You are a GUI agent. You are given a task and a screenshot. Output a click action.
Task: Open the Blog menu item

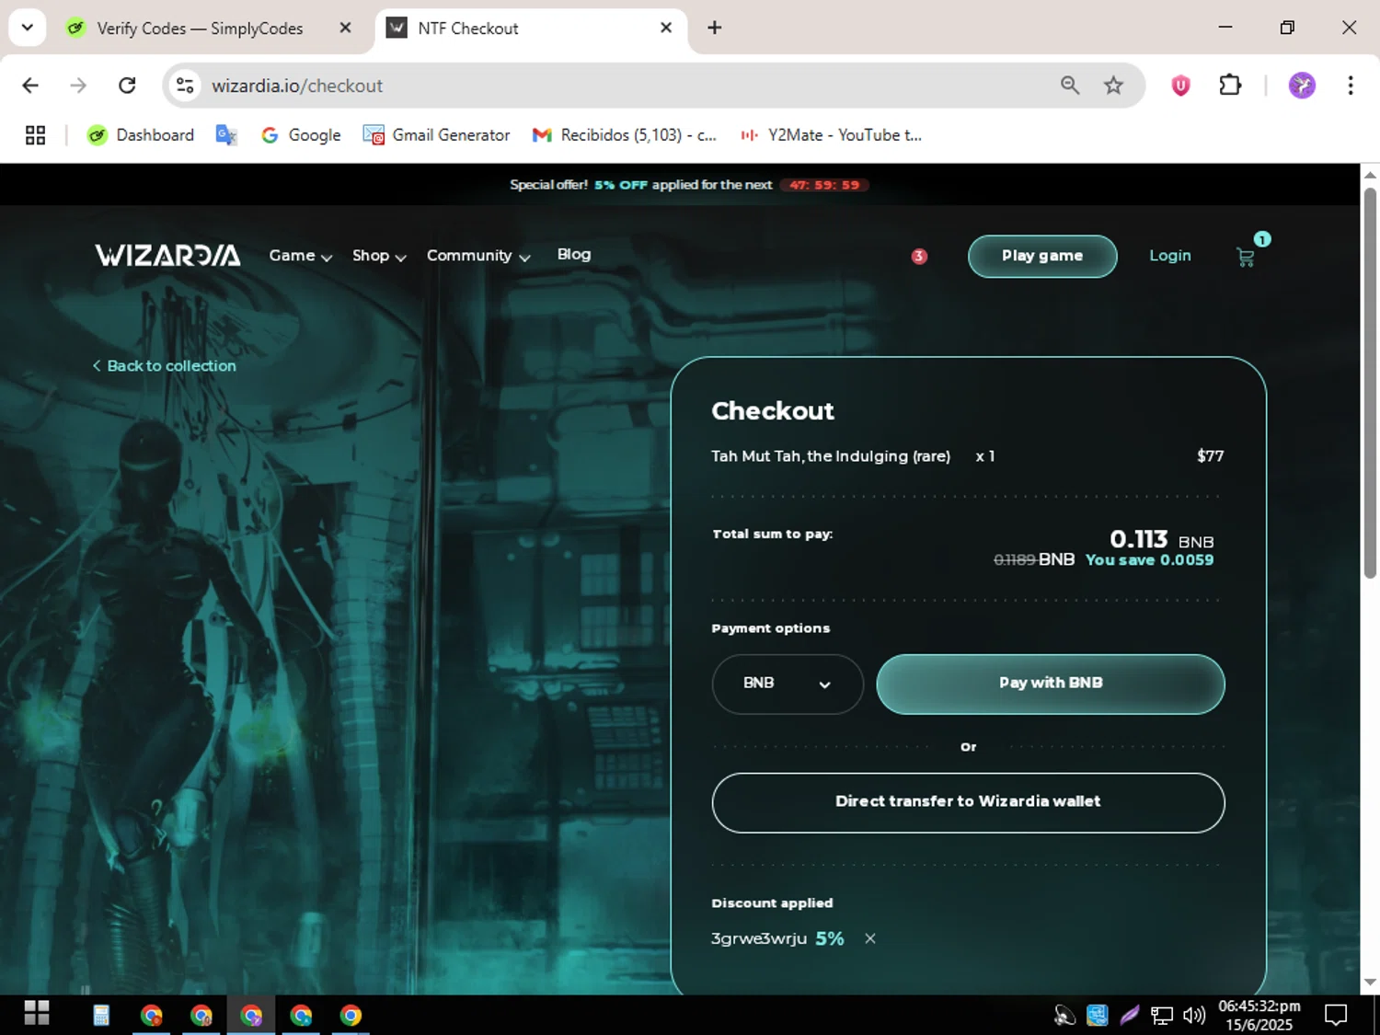click(x=574, y=255)
